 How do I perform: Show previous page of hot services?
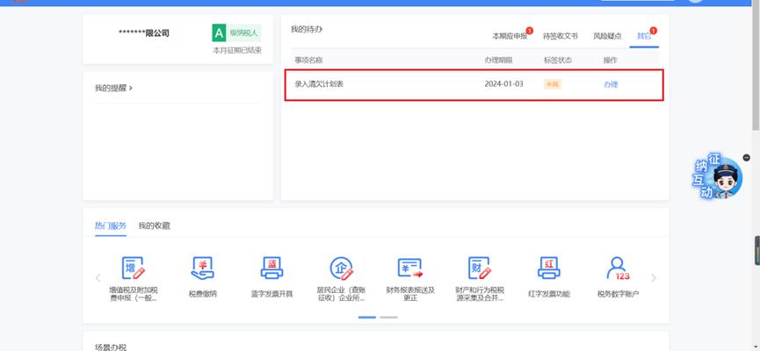pyautogui.click(x=98, y=278)
